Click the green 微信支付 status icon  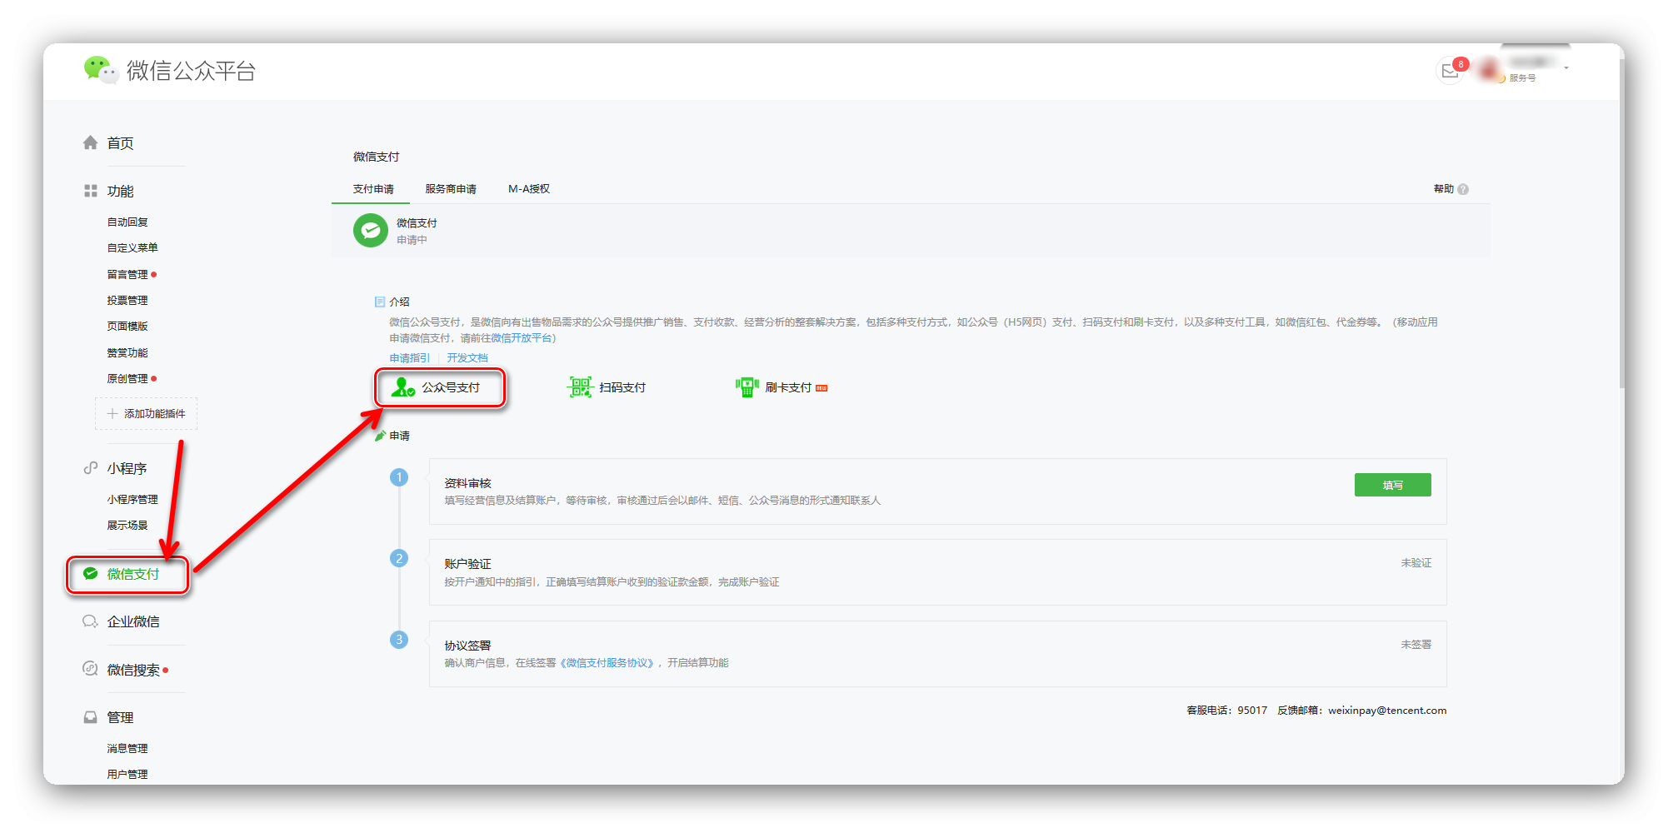tap(371, 231)
